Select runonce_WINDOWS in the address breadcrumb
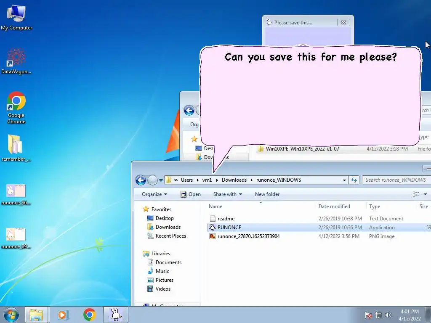The width and height of the screenshot is (431, 323). [x=279, y=180]
